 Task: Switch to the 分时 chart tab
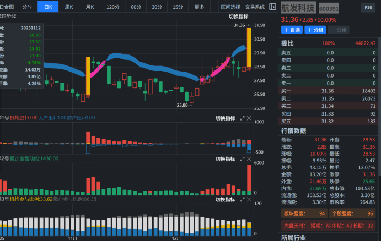[x=27, y=7]
